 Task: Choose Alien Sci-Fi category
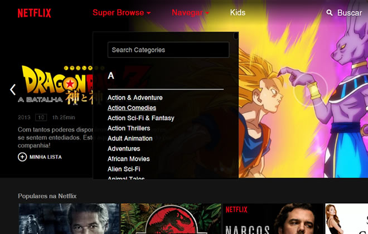[124, 169]
